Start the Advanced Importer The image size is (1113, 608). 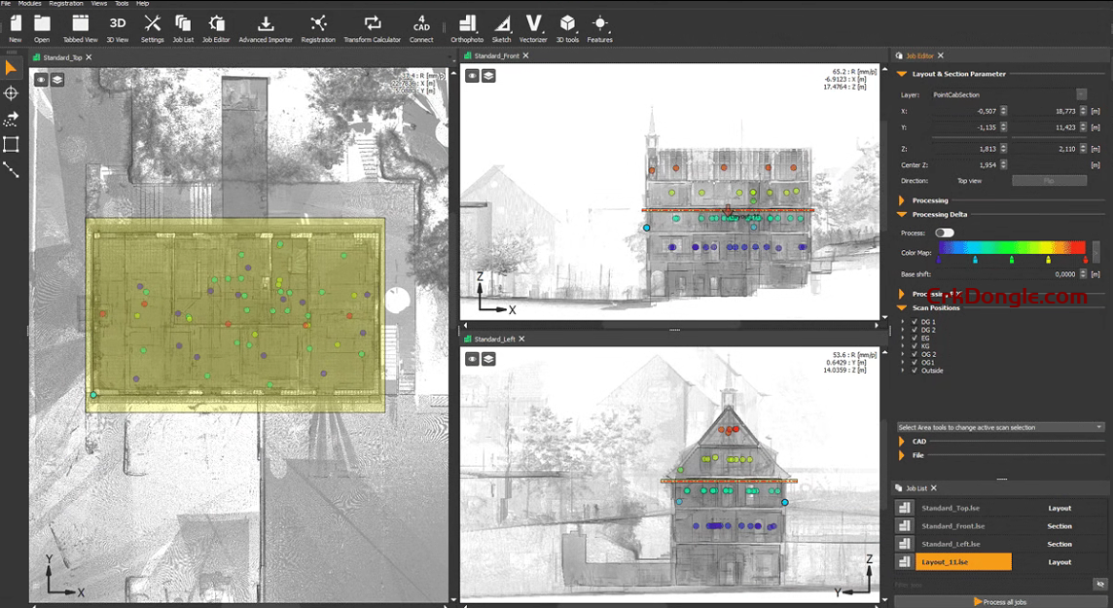pos(266,26)
